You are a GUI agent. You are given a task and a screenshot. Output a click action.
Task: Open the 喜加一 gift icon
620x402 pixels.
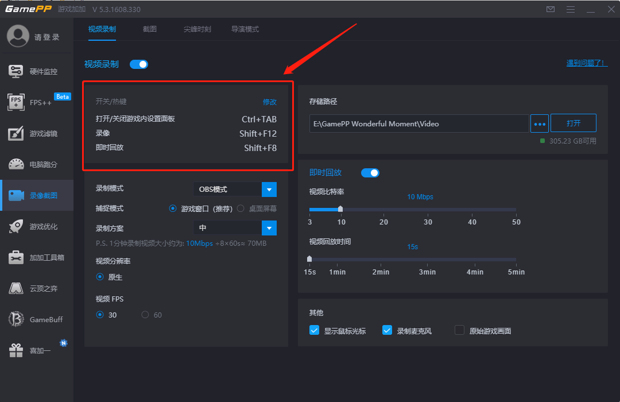coord(16,350)
